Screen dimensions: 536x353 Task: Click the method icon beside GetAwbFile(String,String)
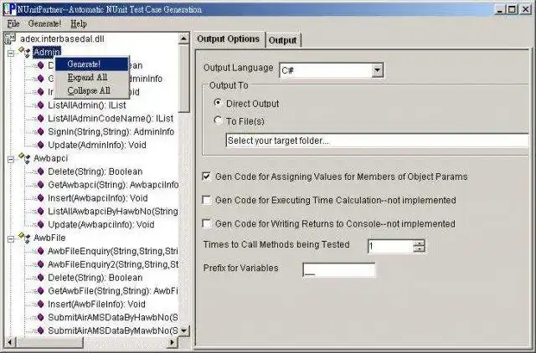tap(40, 291)
